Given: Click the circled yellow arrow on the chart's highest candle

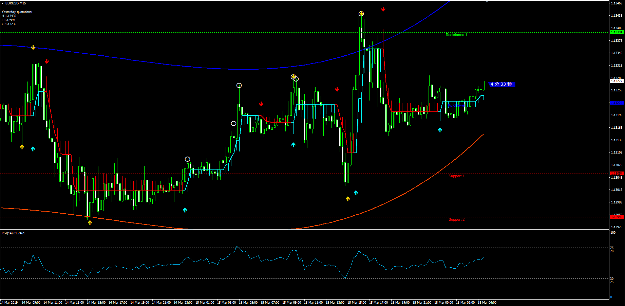Looking at the screenshot, I should [361, 14].
